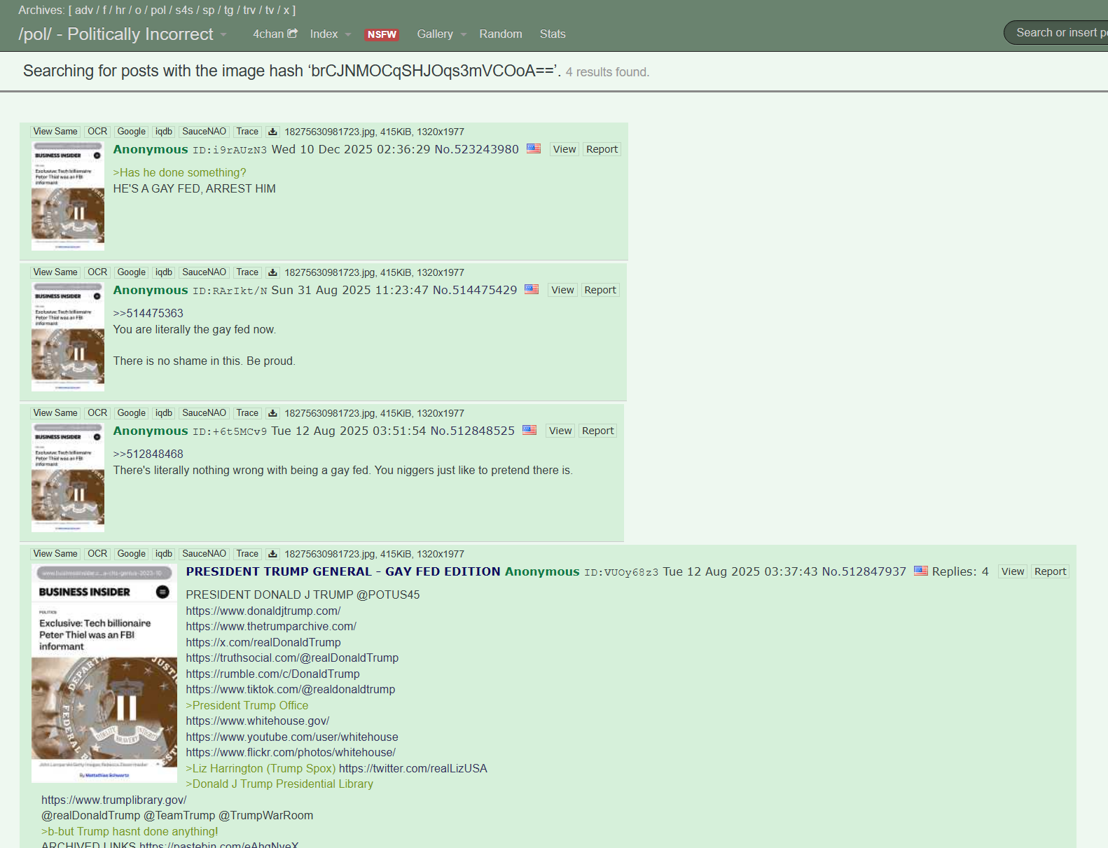
Task: Click View Same on post No.512847937
Action: pyautogui.click(x=55, y=554)
